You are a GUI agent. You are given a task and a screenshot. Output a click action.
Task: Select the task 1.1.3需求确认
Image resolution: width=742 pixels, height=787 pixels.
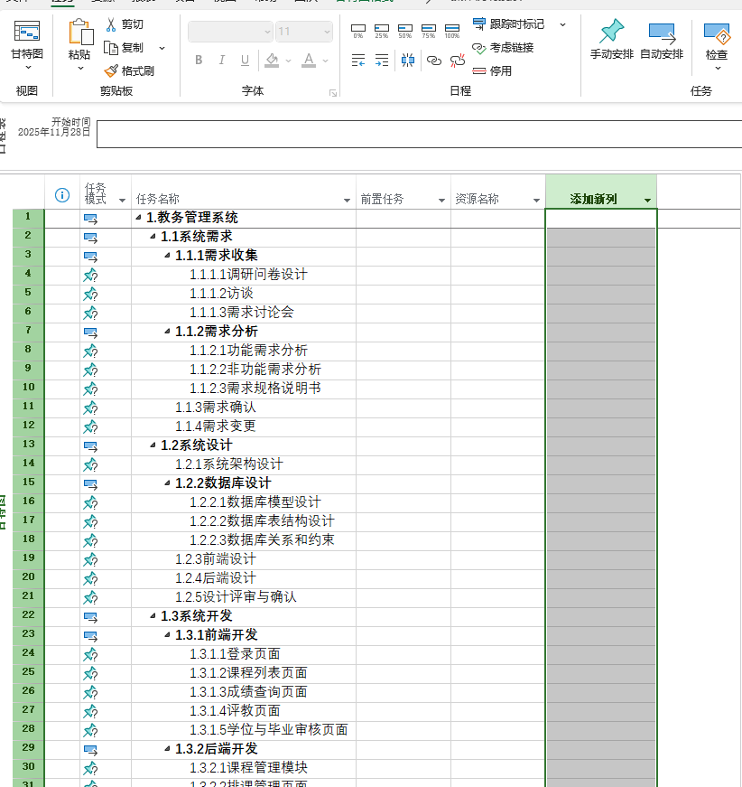click(x=216, y=407)
